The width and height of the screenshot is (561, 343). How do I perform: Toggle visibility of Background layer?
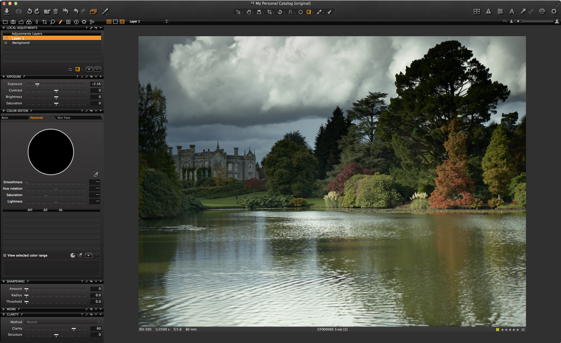(6, 43)
